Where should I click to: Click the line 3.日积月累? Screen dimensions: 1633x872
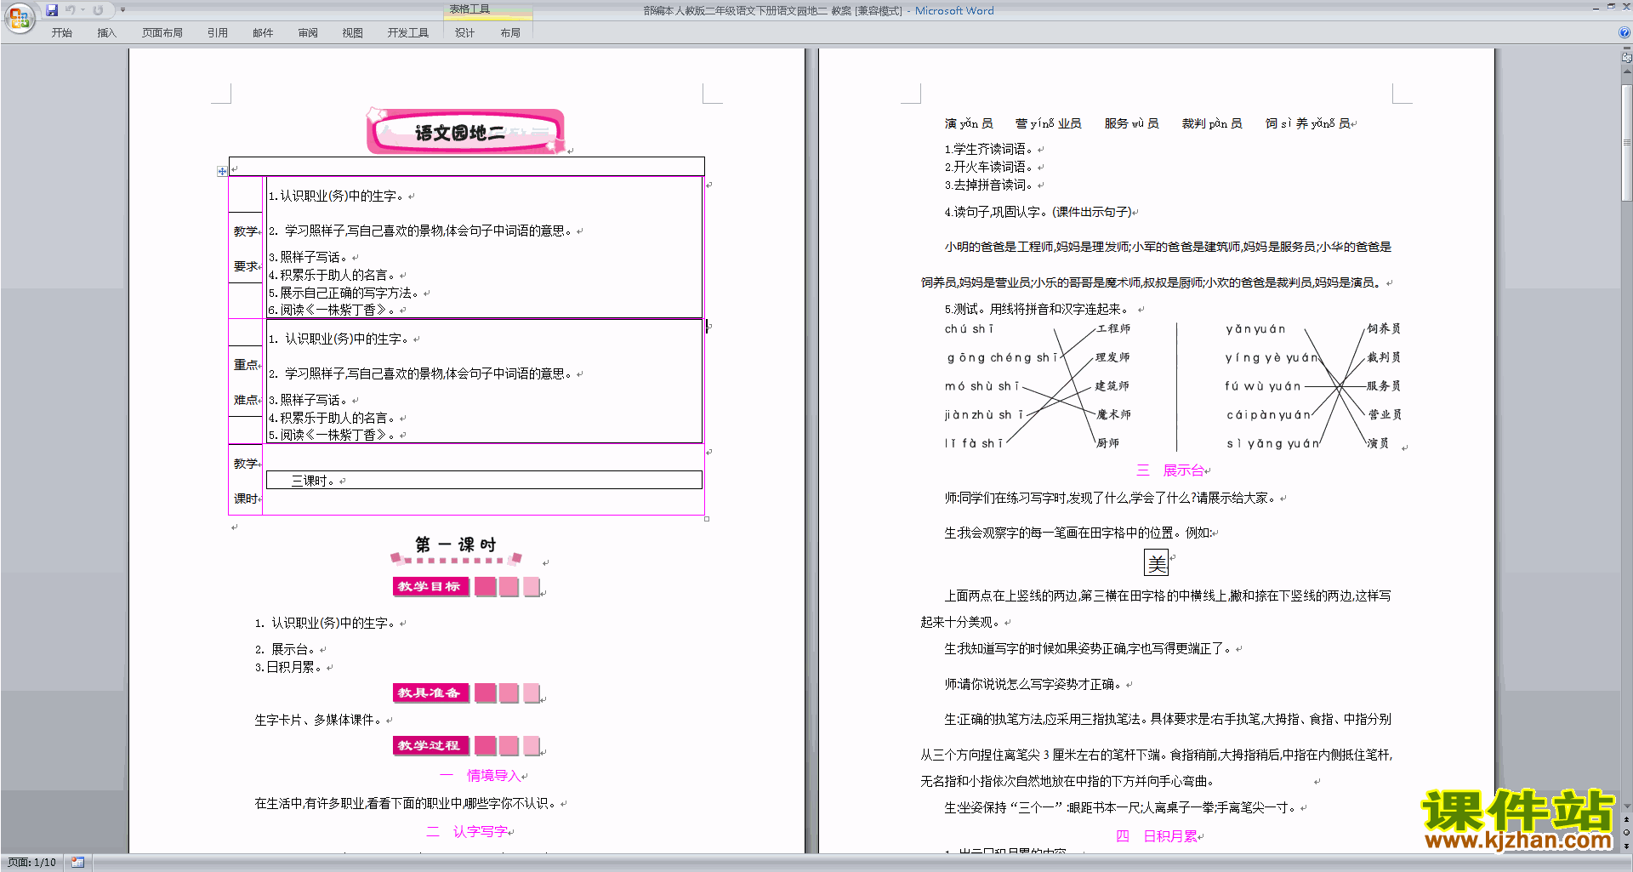289,667
